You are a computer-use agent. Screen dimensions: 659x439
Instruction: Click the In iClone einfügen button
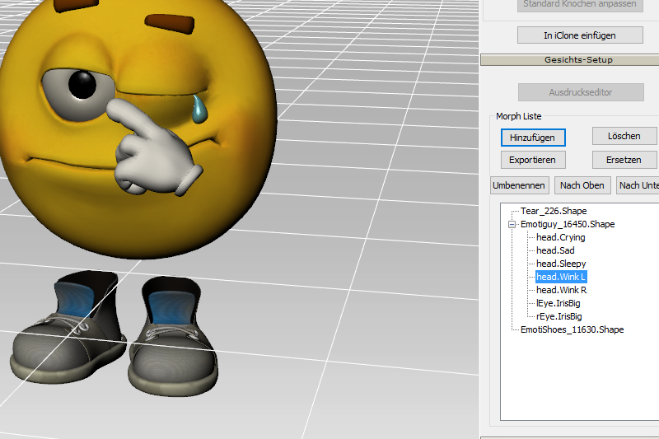click(x=580, y=35)
